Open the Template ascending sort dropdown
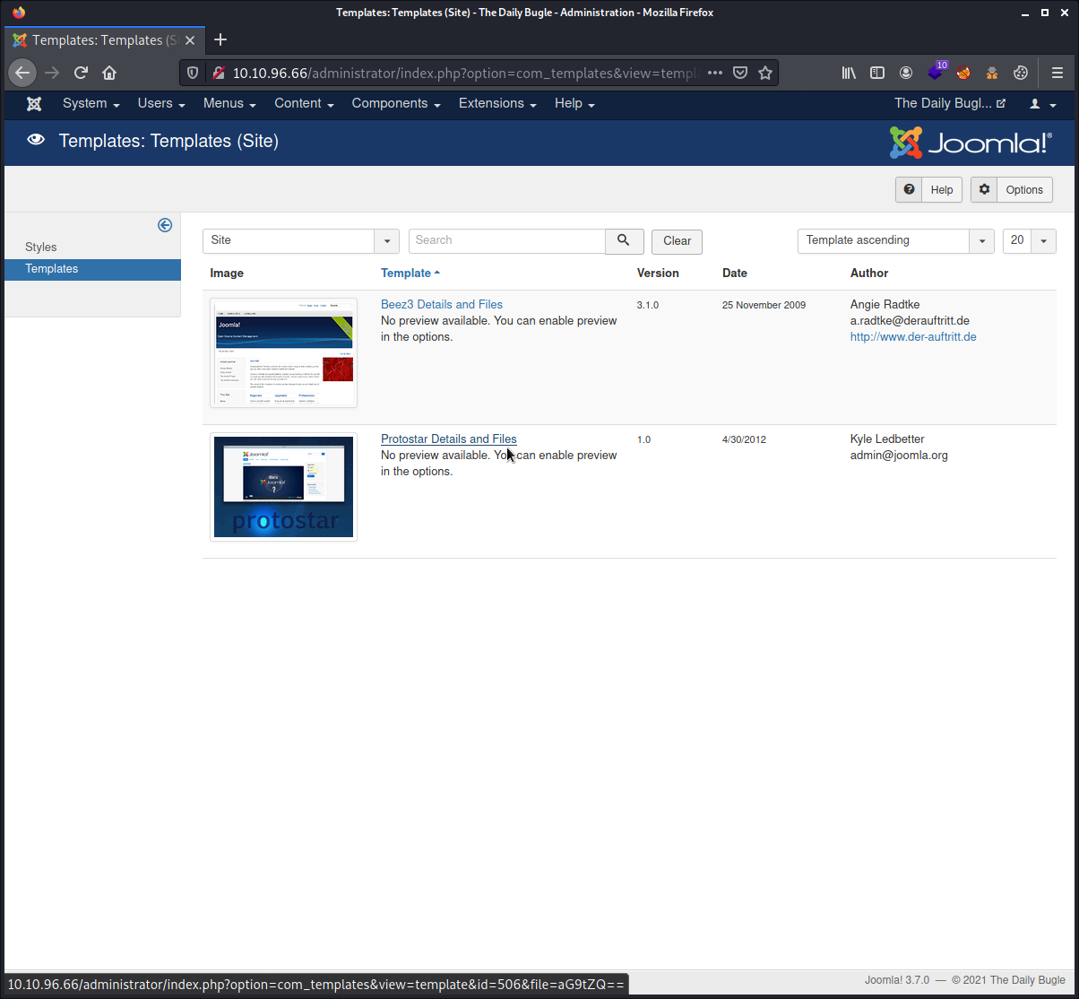The height and width of the screenshot is (999, 1079). 896,241
